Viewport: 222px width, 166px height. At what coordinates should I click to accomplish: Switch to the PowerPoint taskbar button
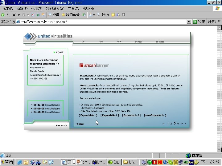[x=84, y=162]
